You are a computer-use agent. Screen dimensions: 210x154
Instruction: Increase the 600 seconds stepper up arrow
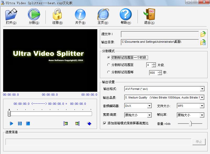coord(160,72)
